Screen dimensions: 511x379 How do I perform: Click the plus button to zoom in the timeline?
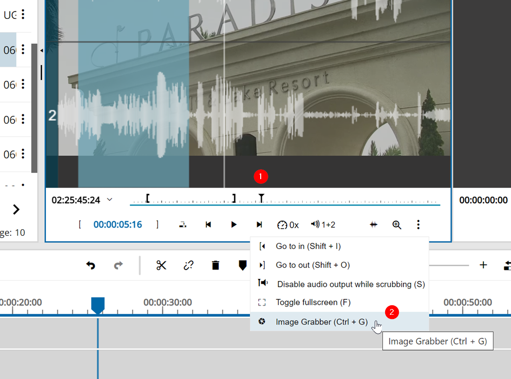[x=483, y=265]
